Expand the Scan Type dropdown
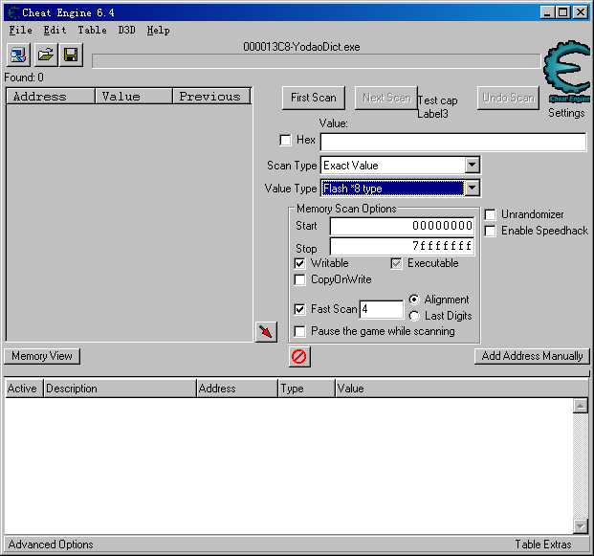Screen dimensions: 594x556 472,166
